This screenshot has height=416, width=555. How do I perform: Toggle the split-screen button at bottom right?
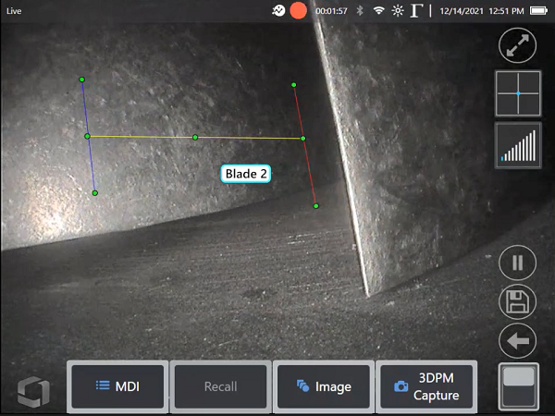point(517,385)
